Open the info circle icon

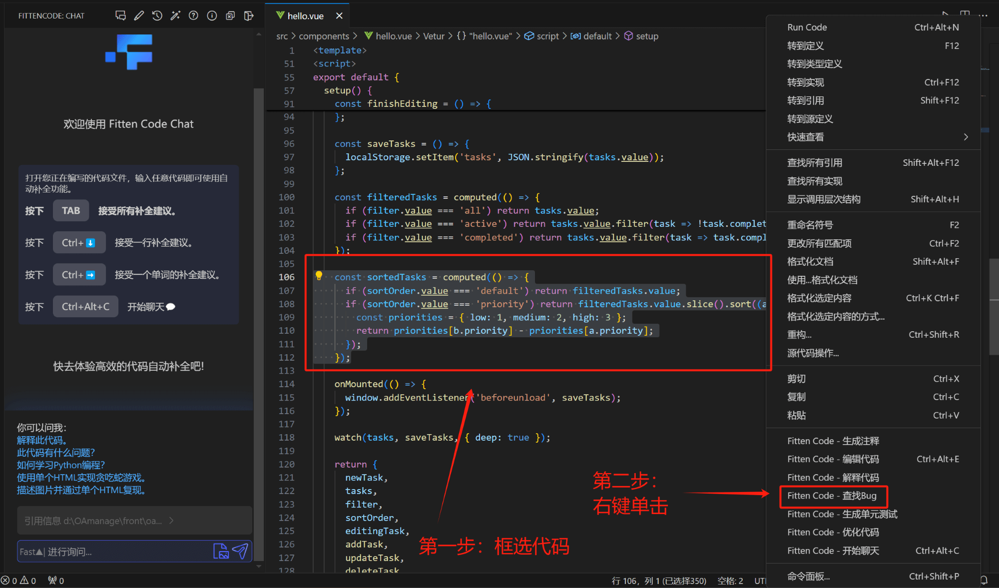(x=212, y=15)
